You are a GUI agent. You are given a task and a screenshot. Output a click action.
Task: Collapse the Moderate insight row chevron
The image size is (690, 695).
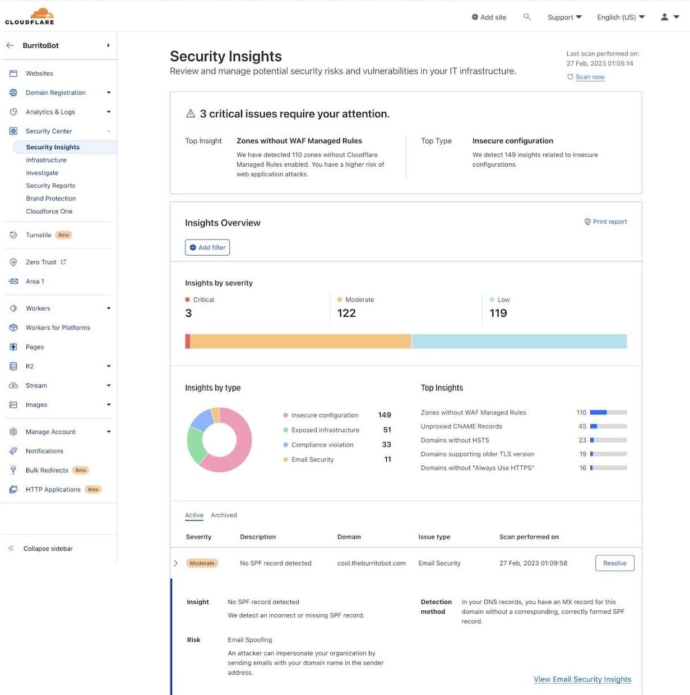[x=175, y=563]
